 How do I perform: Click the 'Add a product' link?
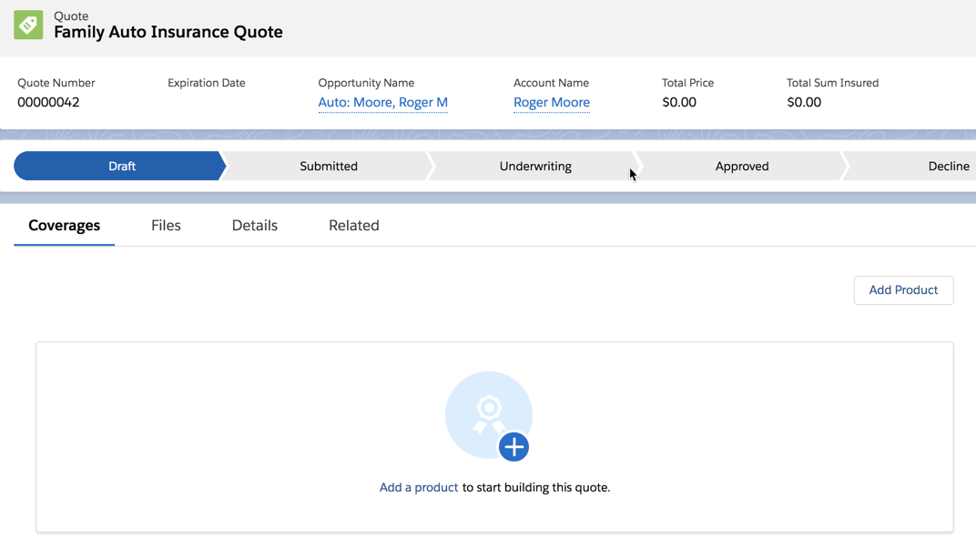point(418,487)
